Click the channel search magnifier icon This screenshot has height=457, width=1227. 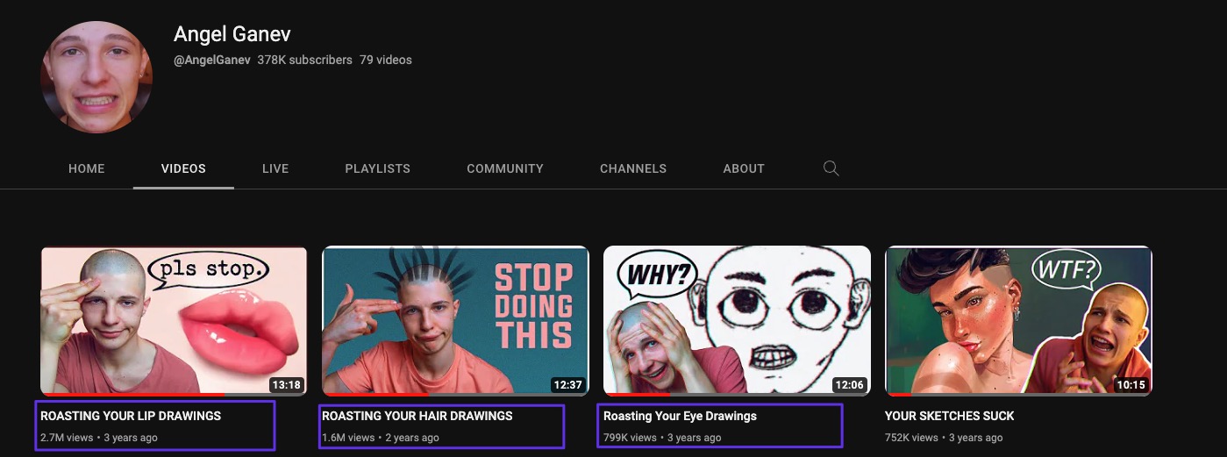[831, 168]
